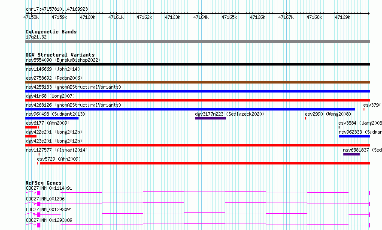Open nsv1127577 (Alsmadi2014) label

coord(57,150)
